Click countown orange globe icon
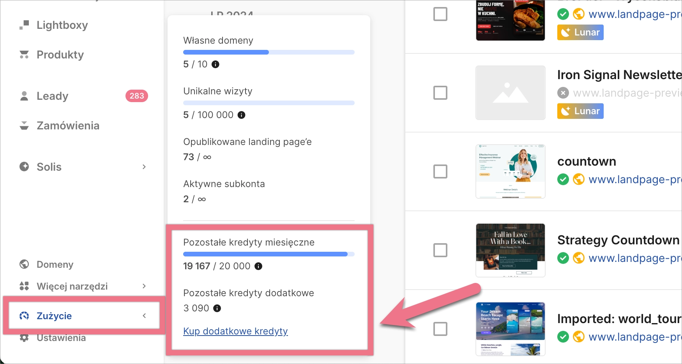 tap(579, 179)
